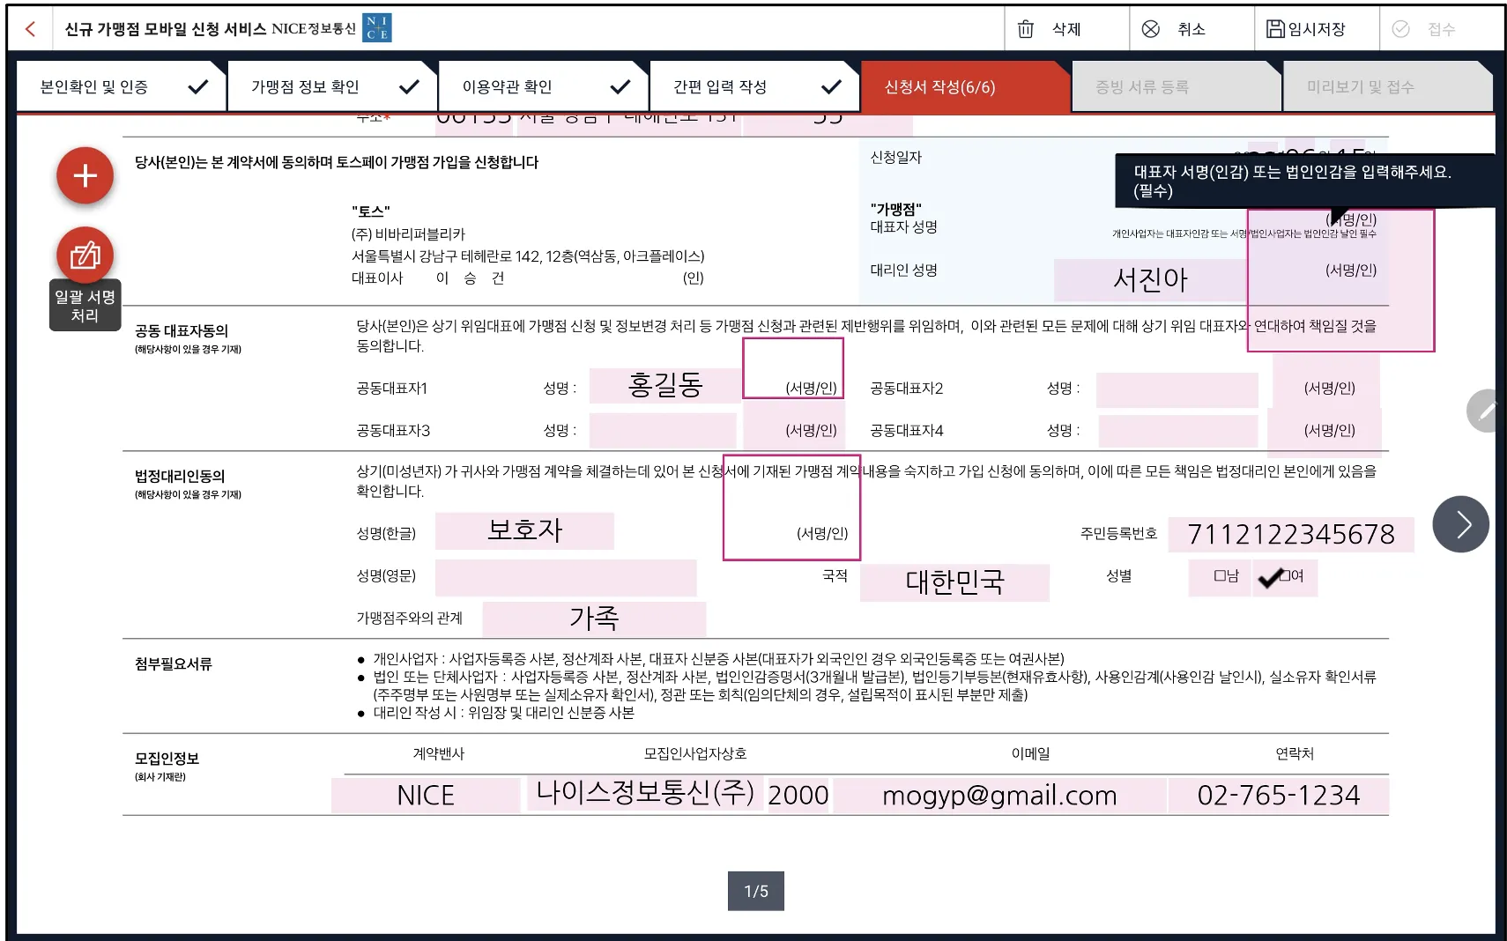Image resolution: width=1507 pixels, height=941 pixels.
Task: Click the cancel circle-x icon
Action: (1151, 29)
